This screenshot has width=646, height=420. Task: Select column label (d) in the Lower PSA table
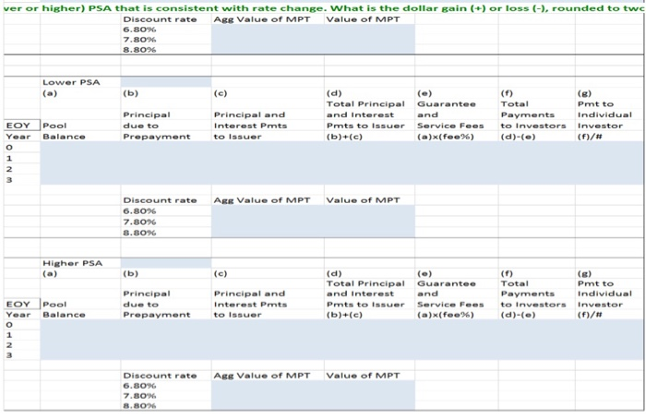[334, 93]
